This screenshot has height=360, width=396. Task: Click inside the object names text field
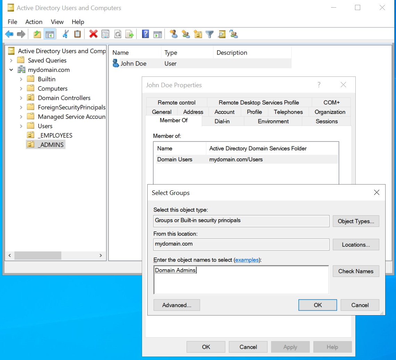point(241,280)
